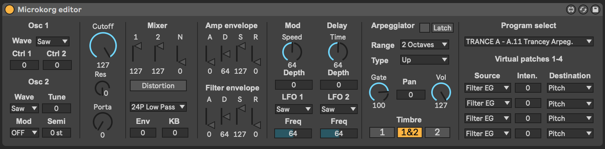
Task: Toggle the arpeggiator Latch box
Action: [424, 28]
